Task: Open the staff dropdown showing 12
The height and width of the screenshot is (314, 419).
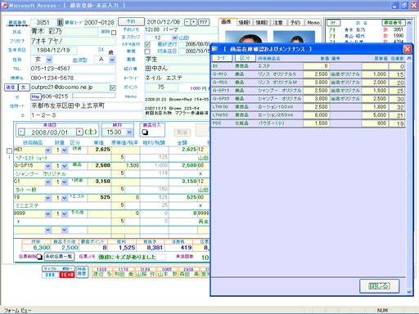Action: tap(174, 38)
